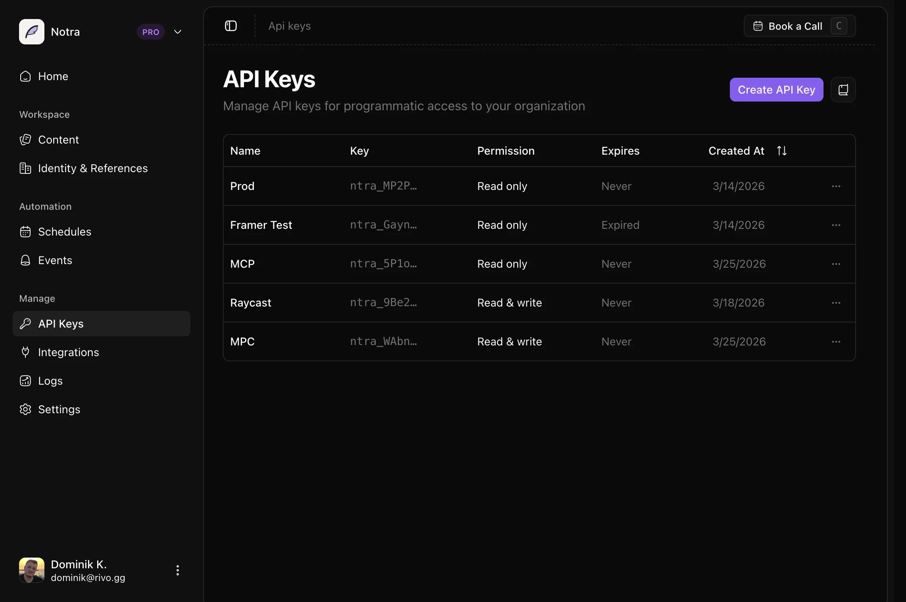
Task: Expand the workspace PRO dropdown chevron
Action: (177, 32)
